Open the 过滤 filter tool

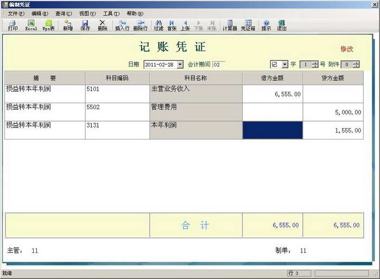coord(159,25)
